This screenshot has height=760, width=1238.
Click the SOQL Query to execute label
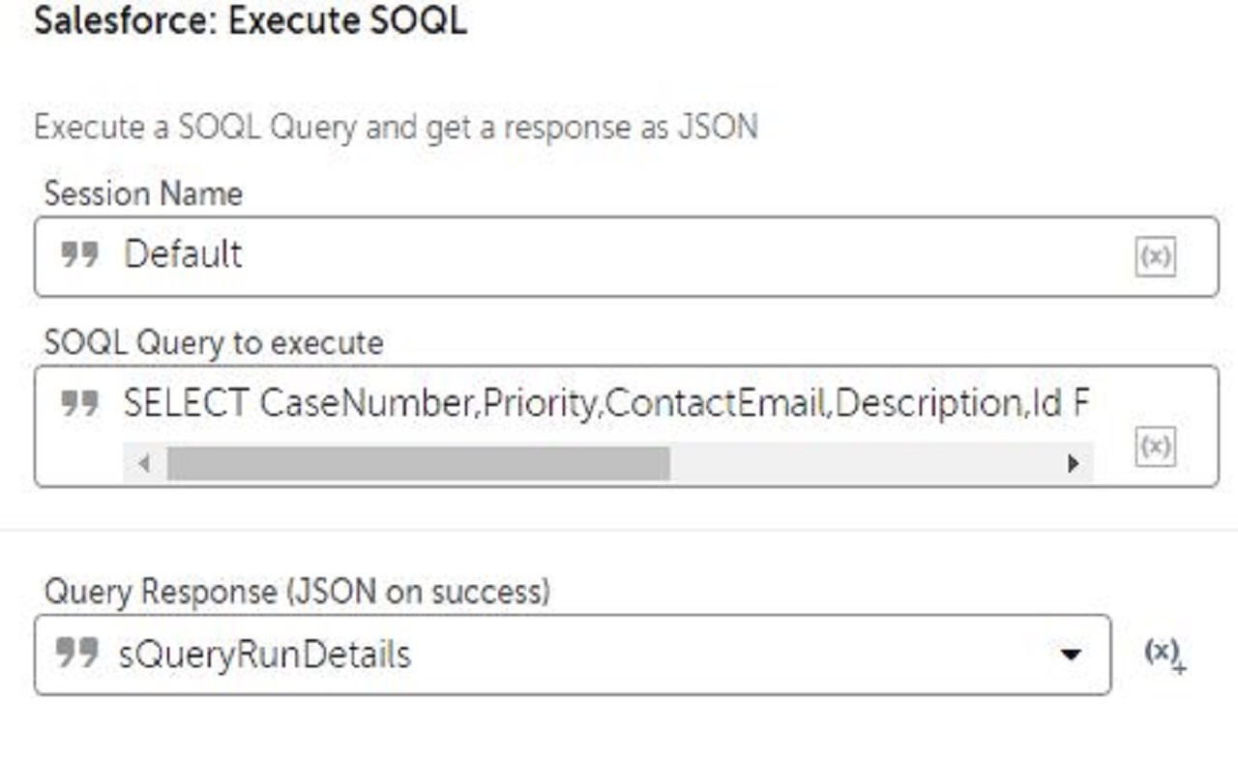[213, 342]
